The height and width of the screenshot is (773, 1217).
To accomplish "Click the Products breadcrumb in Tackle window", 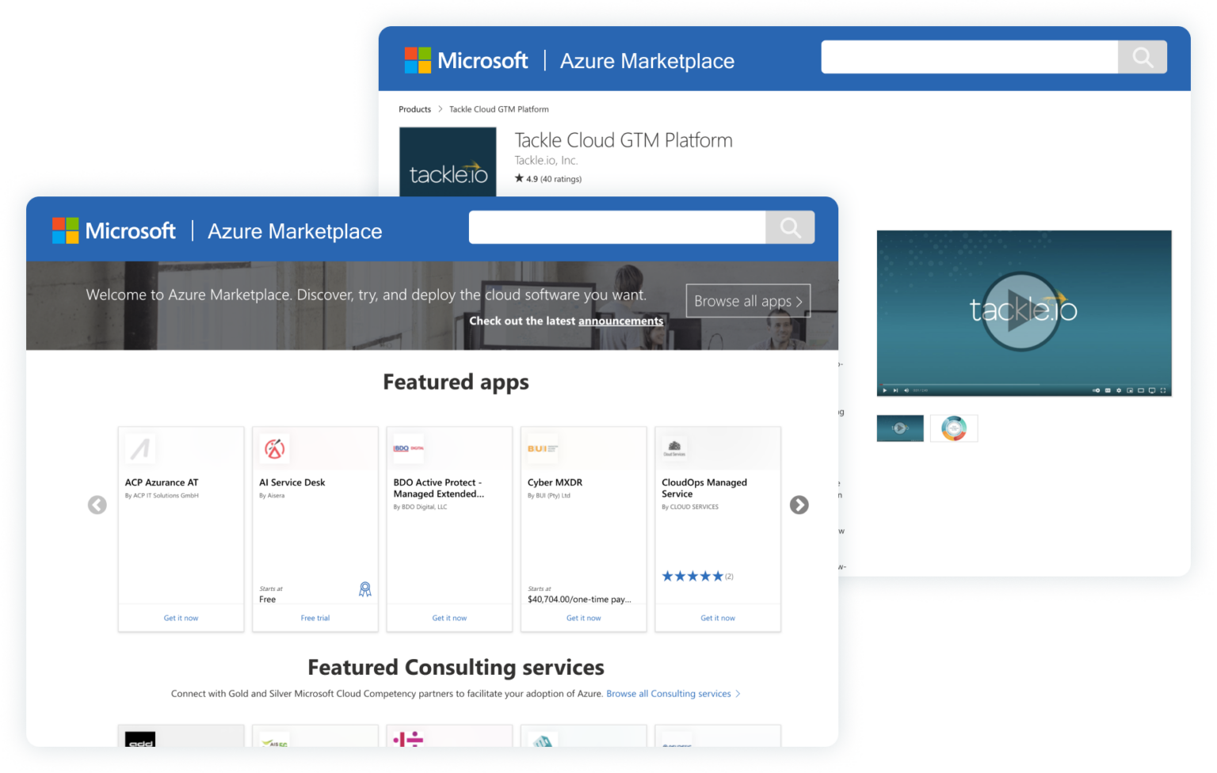I will pyautogui.click(x=414, y=109).
